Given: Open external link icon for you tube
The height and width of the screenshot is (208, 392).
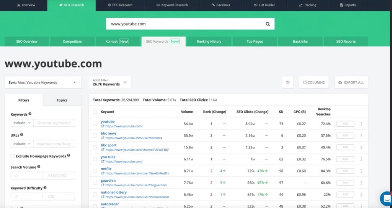Looking at the screenshot, I should click(103, 161).
